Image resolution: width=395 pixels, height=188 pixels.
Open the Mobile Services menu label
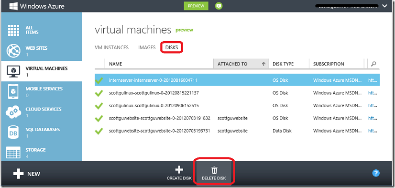(x=44, y=88)
